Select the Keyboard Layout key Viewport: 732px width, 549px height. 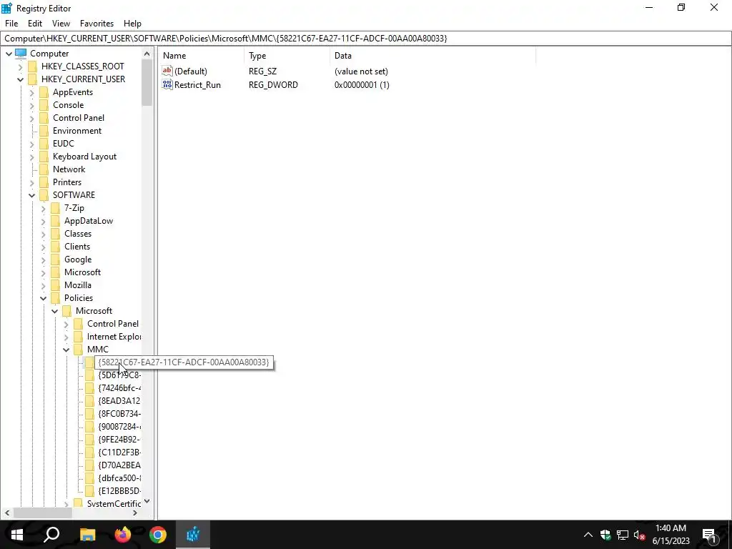(x=84, y=157)
